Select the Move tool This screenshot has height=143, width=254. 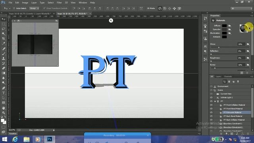click(4, 19)
